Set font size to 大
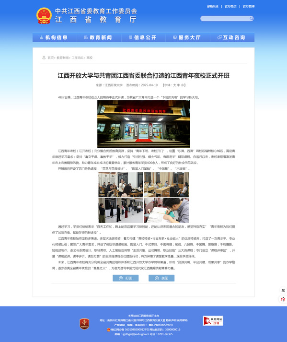 pyautogui.click(x=174, y=85)
